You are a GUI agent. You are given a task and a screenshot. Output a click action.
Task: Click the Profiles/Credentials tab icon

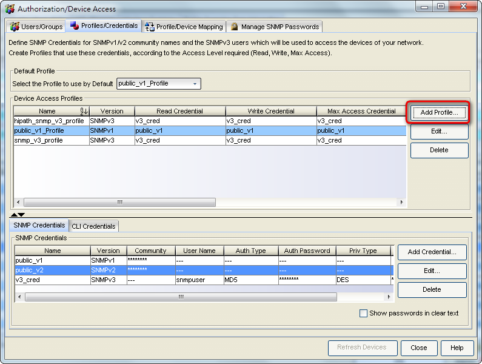(x=75, y=25)
